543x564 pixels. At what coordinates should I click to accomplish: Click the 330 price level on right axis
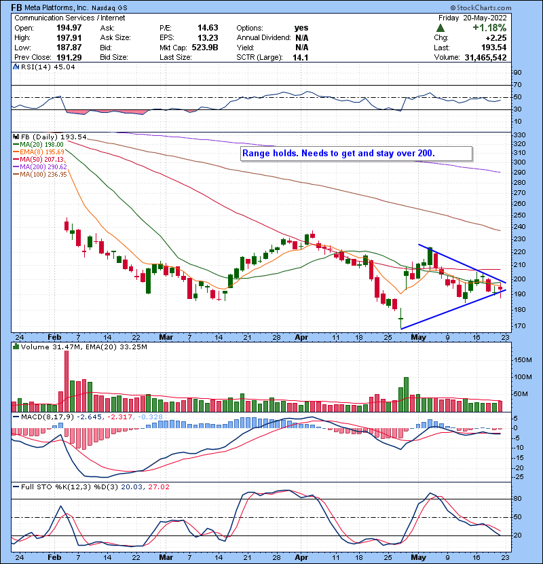[x=520, y=135]
